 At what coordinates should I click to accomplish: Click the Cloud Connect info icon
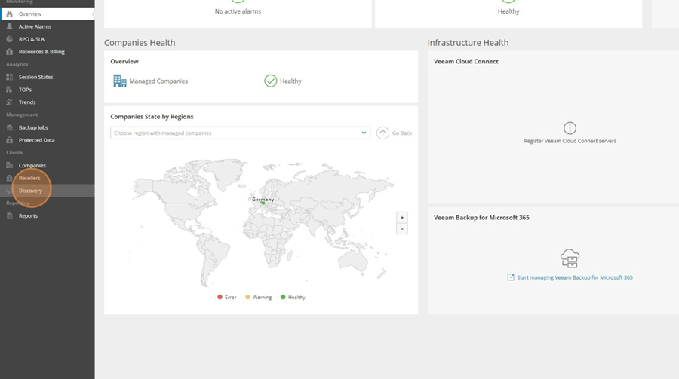[x=570, y=128]
